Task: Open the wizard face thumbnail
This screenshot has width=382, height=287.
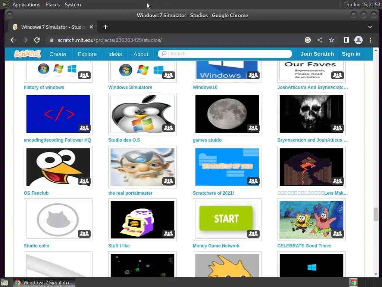Action: point(142,167)
